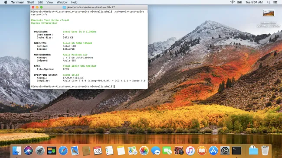Open Photos colorful flower icon
The width and height of the screenshot is (282, 158).
coord(144,151)
